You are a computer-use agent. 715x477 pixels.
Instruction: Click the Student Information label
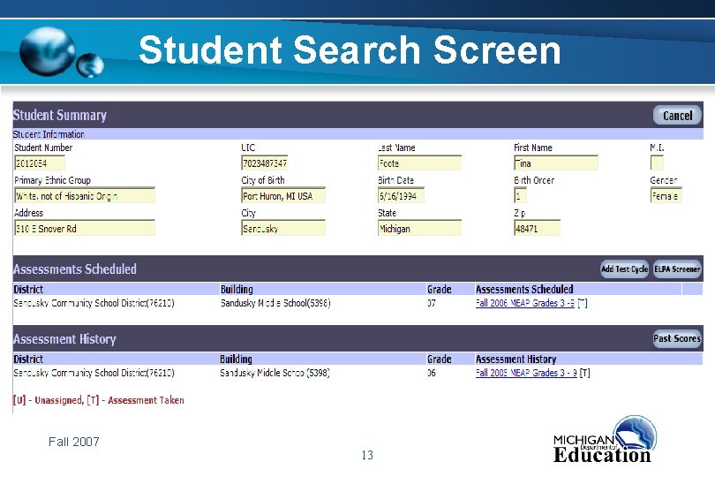[49, 134]
